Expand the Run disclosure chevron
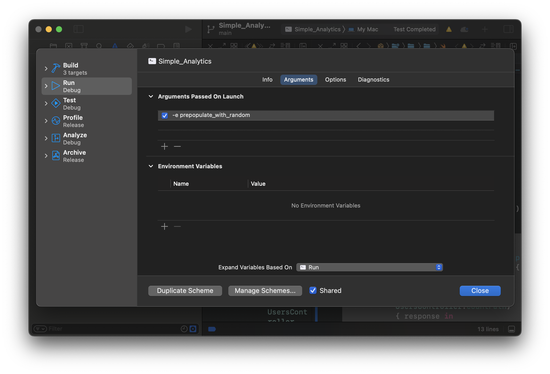 click(x=46, y=86)
